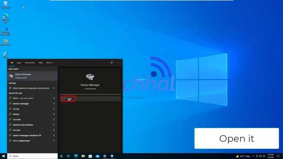Expand arrow beside device manager suggestion
The height and width of the screenshot is (159, 283).
[x=54, y=104]
